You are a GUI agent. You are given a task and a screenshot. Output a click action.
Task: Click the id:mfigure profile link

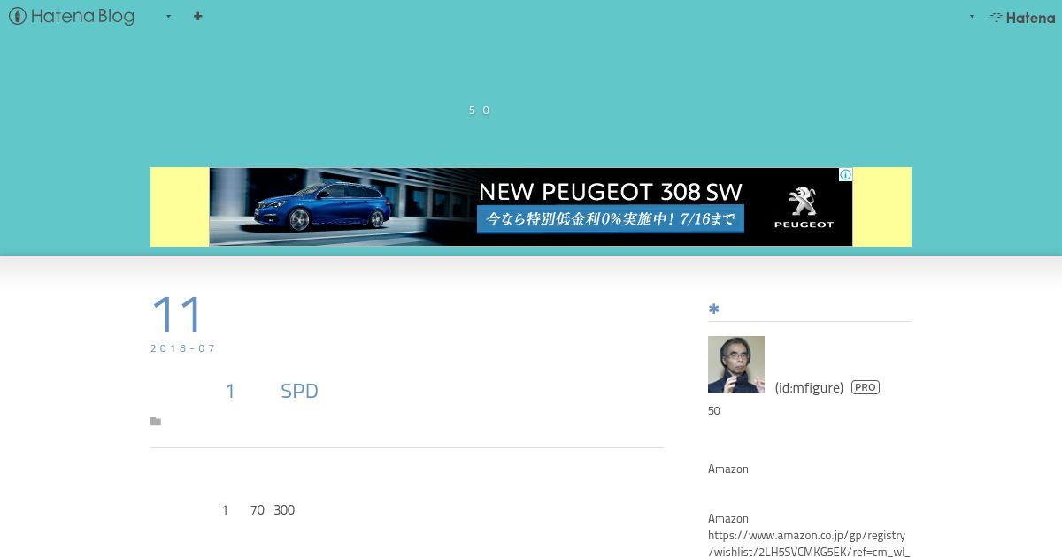tap(809, 387)
